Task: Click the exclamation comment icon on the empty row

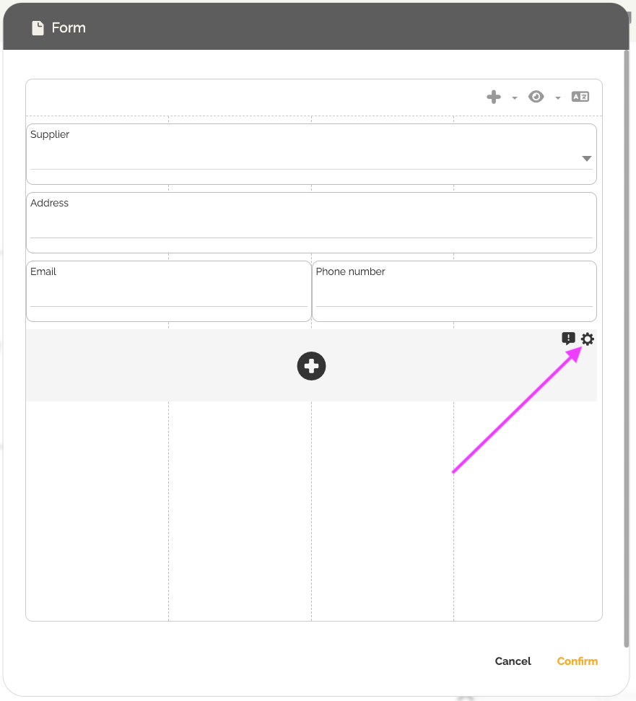Action: (569, 339)
